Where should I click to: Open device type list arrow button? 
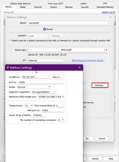point(106,50)
